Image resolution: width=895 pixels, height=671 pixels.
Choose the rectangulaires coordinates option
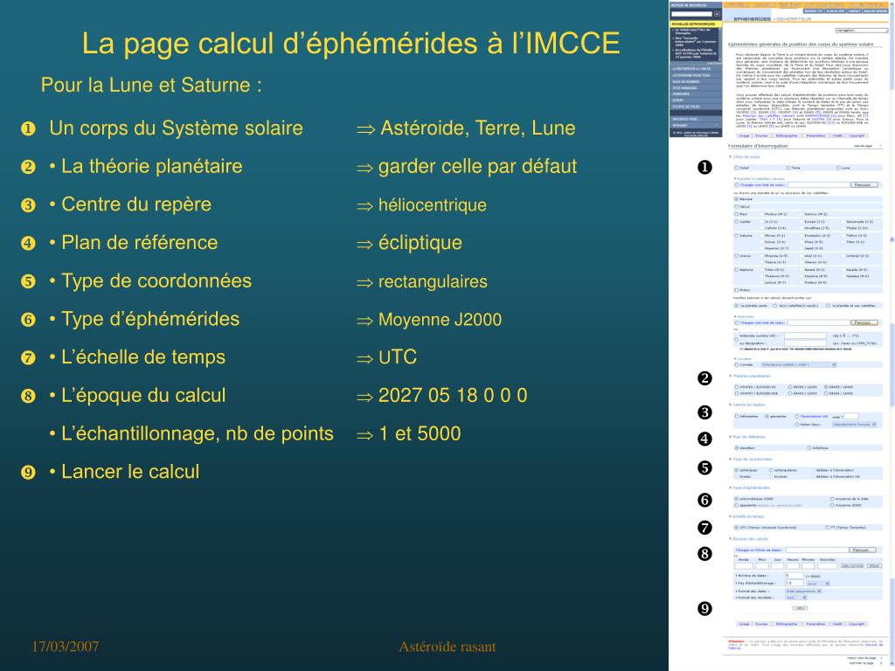[771, 470]
